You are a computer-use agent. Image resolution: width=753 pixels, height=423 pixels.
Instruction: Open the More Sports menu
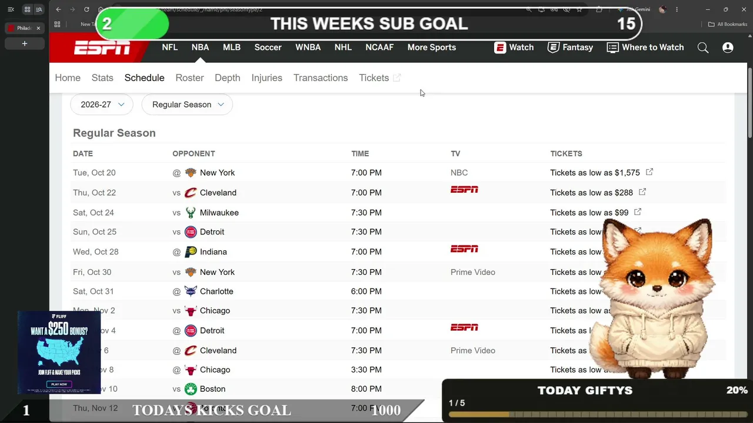432,48
